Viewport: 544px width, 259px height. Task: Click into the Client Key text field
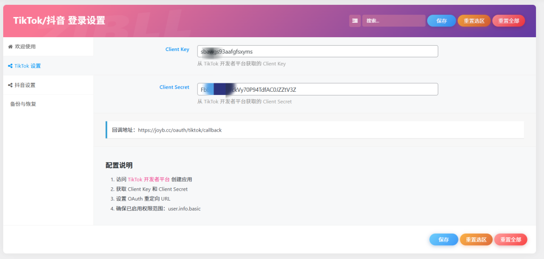(317, 51)
